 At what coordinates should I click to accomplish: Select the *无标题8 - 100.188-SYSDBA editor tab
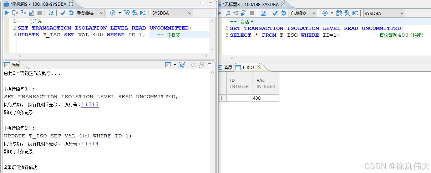click(x=251, y=4)
